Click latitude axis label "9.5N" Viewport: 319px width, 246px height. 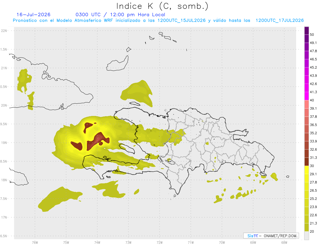pyautogui.click(x=4, y=124)
